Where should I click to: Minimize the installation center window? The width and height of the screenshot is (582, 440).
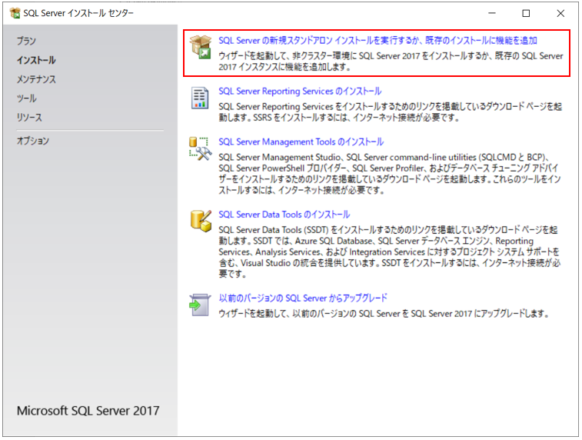tap(492, 13)
